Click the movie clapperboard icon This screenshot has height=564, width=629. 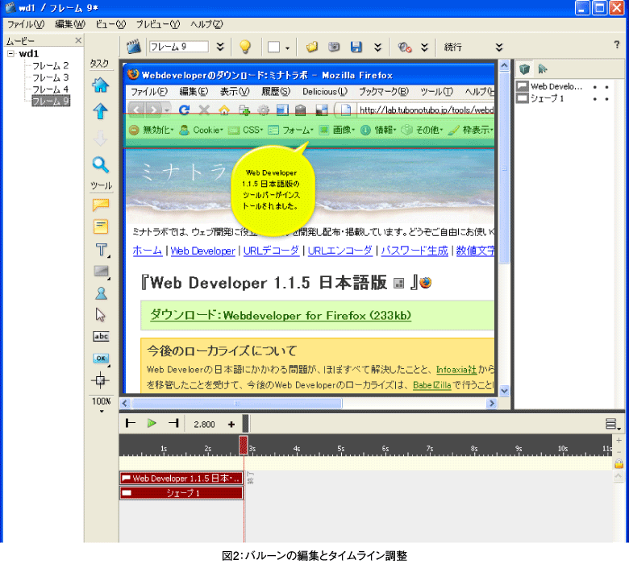coord(134,47)
